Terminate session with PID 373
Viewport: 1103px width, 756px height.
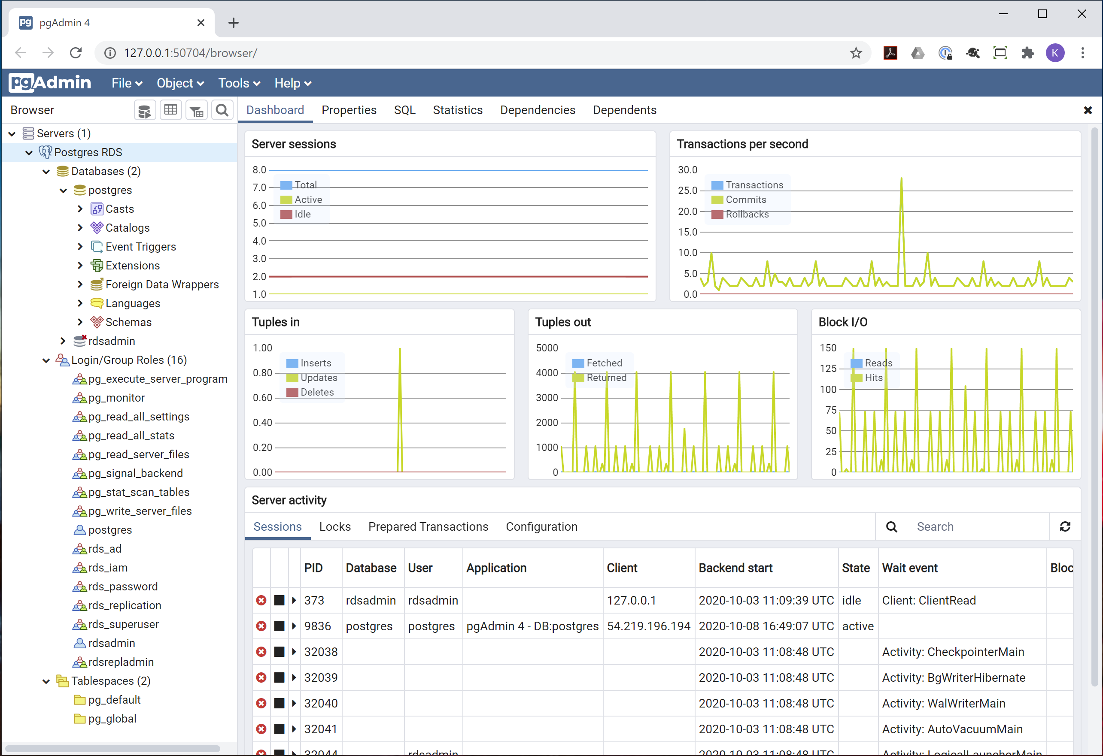pyautogui.click(x=261, y=600)
